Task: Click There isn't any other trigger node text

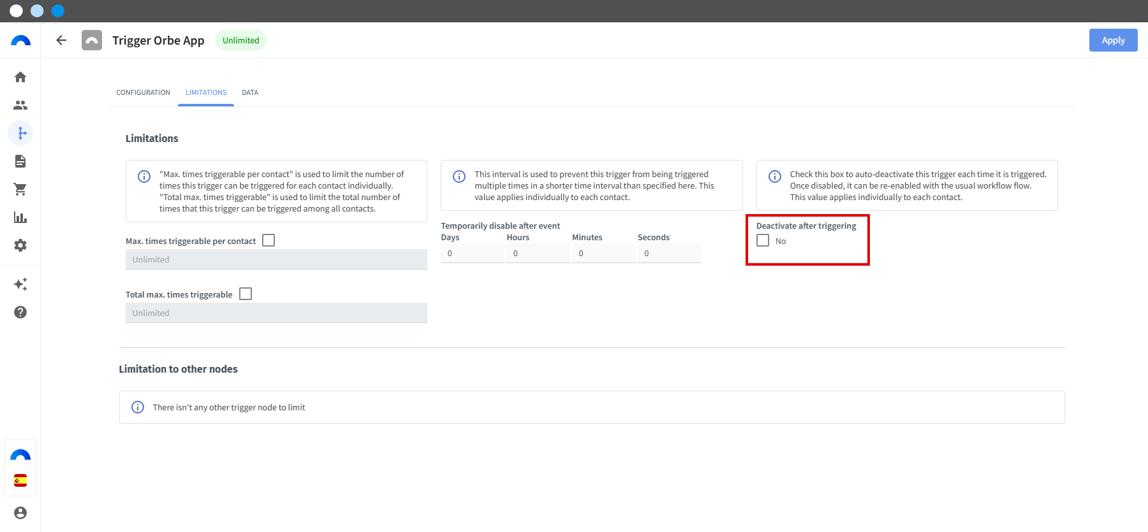Action: 229,407
